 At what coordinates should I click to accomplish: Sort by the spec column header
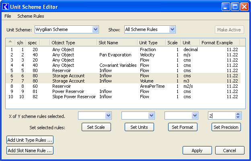(33, 43)
